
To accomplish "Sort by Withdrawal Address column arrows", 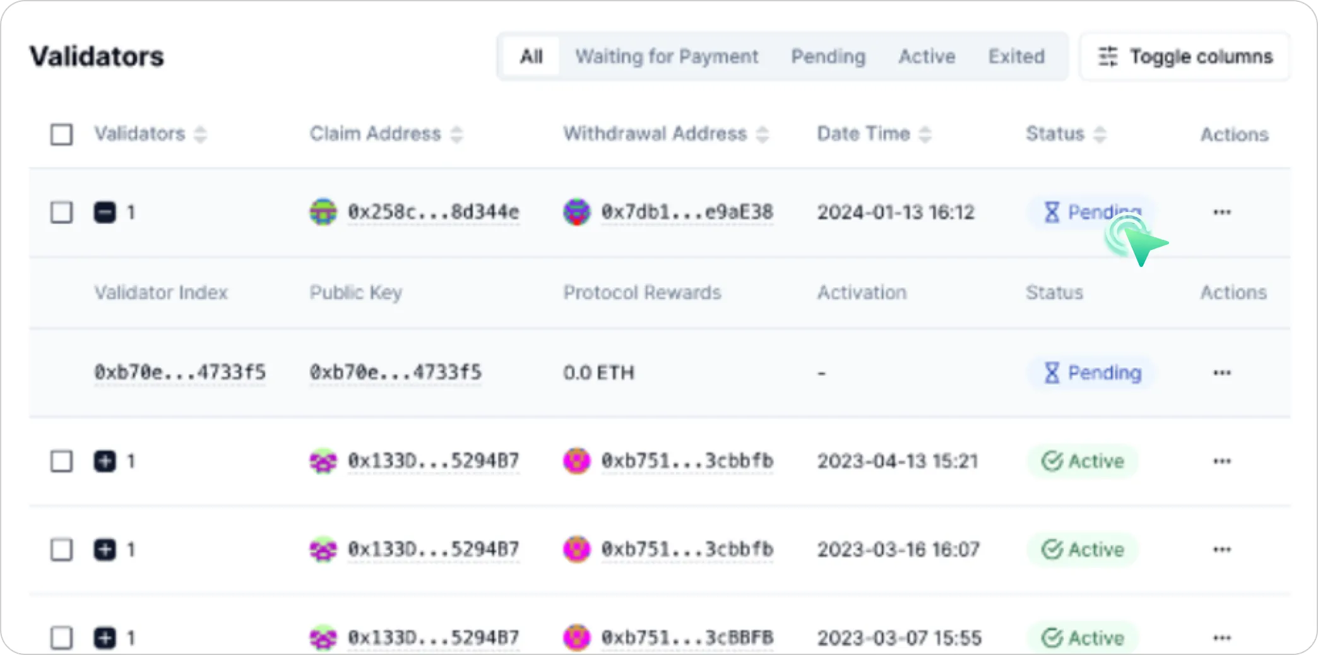I will [x=763, y=134].
